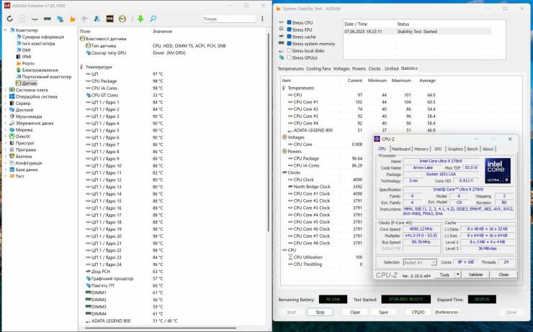Image resolution: width=533 pixels, height=332 pixels.
Task: Switch to Temperatures tab in Stability Test
Action: [291, 68]
